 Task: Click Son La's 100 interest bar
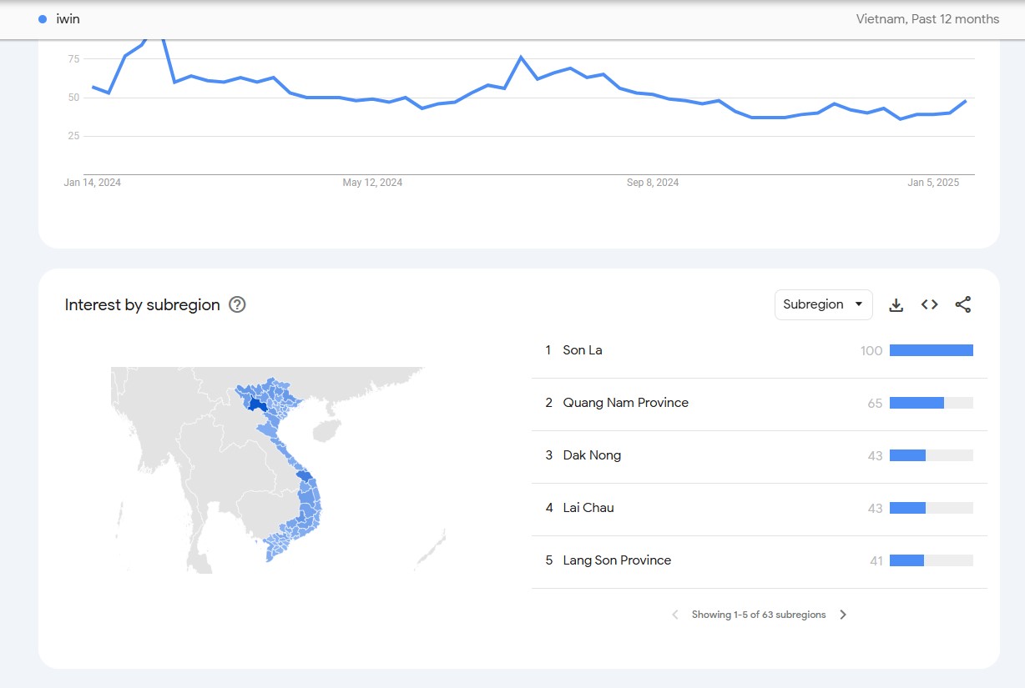pos(931,350)
